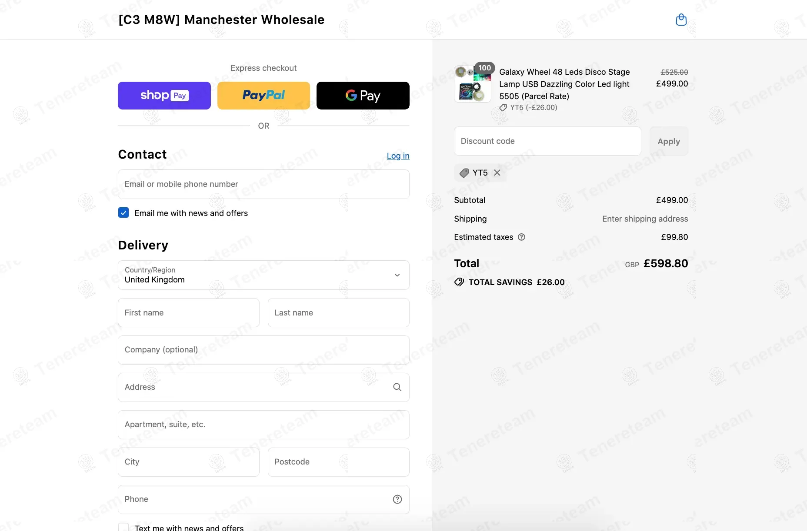Click the YT5 discount tag icon

point(464,173)
